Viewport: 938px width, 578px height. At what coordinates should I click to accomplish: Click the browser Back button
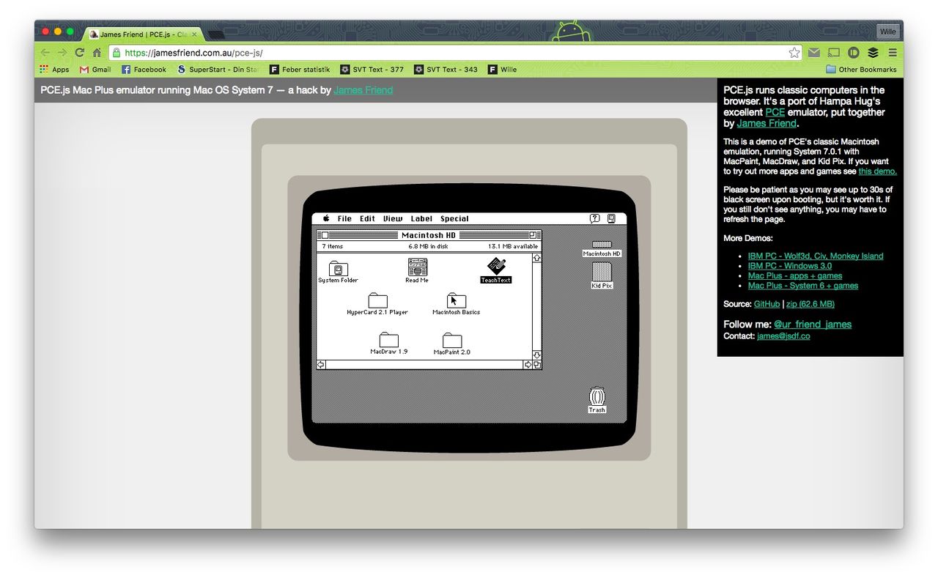(45, 53)
